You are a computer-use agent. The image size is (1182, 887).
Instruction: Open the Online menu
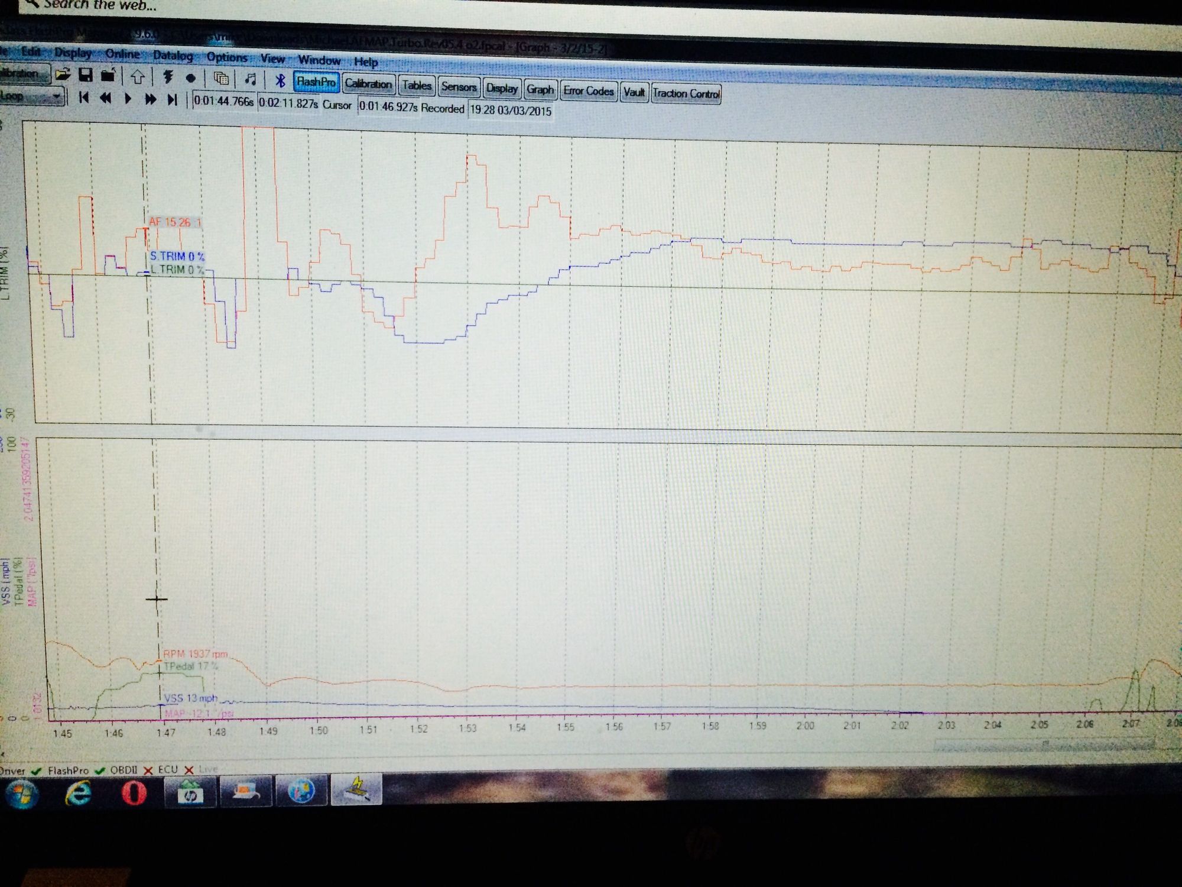(x=122, y=54)
